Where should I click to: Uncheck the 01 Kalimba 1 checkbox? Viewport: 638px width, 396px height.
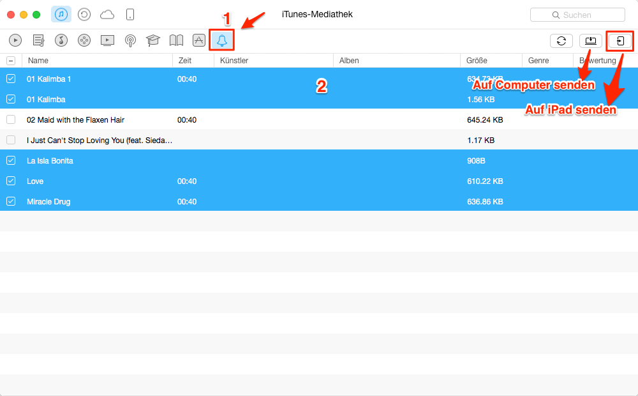point(11,79)
